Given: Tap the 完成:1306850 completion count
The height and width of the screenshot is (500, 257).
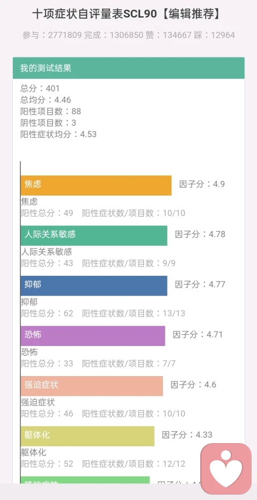Looking at the screenshot, I should tap(114, 35).
